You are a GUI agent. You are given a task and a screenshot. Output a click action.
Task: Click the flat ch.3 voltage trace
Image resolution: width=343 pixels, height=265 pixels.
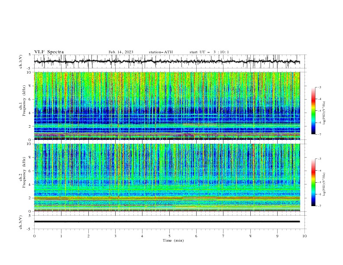pos(167,222)
